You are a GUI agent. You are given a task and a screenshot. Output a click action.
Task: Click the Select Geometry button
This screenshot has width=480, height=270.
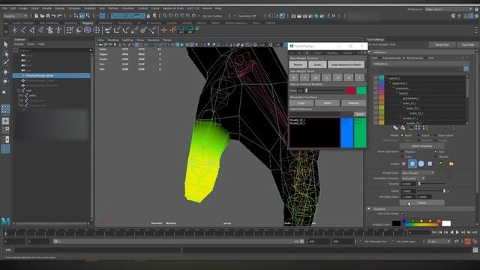421,146
